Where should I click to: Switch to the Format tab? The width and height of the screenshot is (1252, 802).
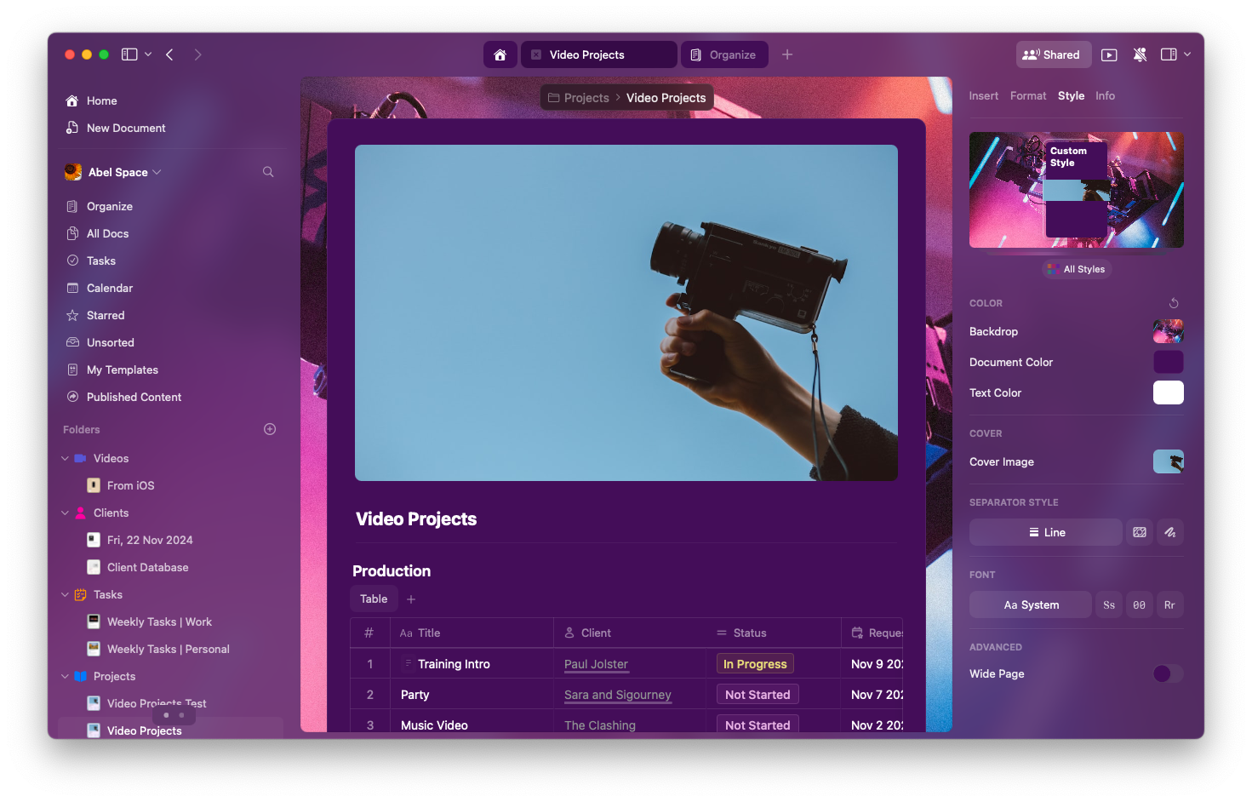pyautogui.click(x=1027, y=95)
